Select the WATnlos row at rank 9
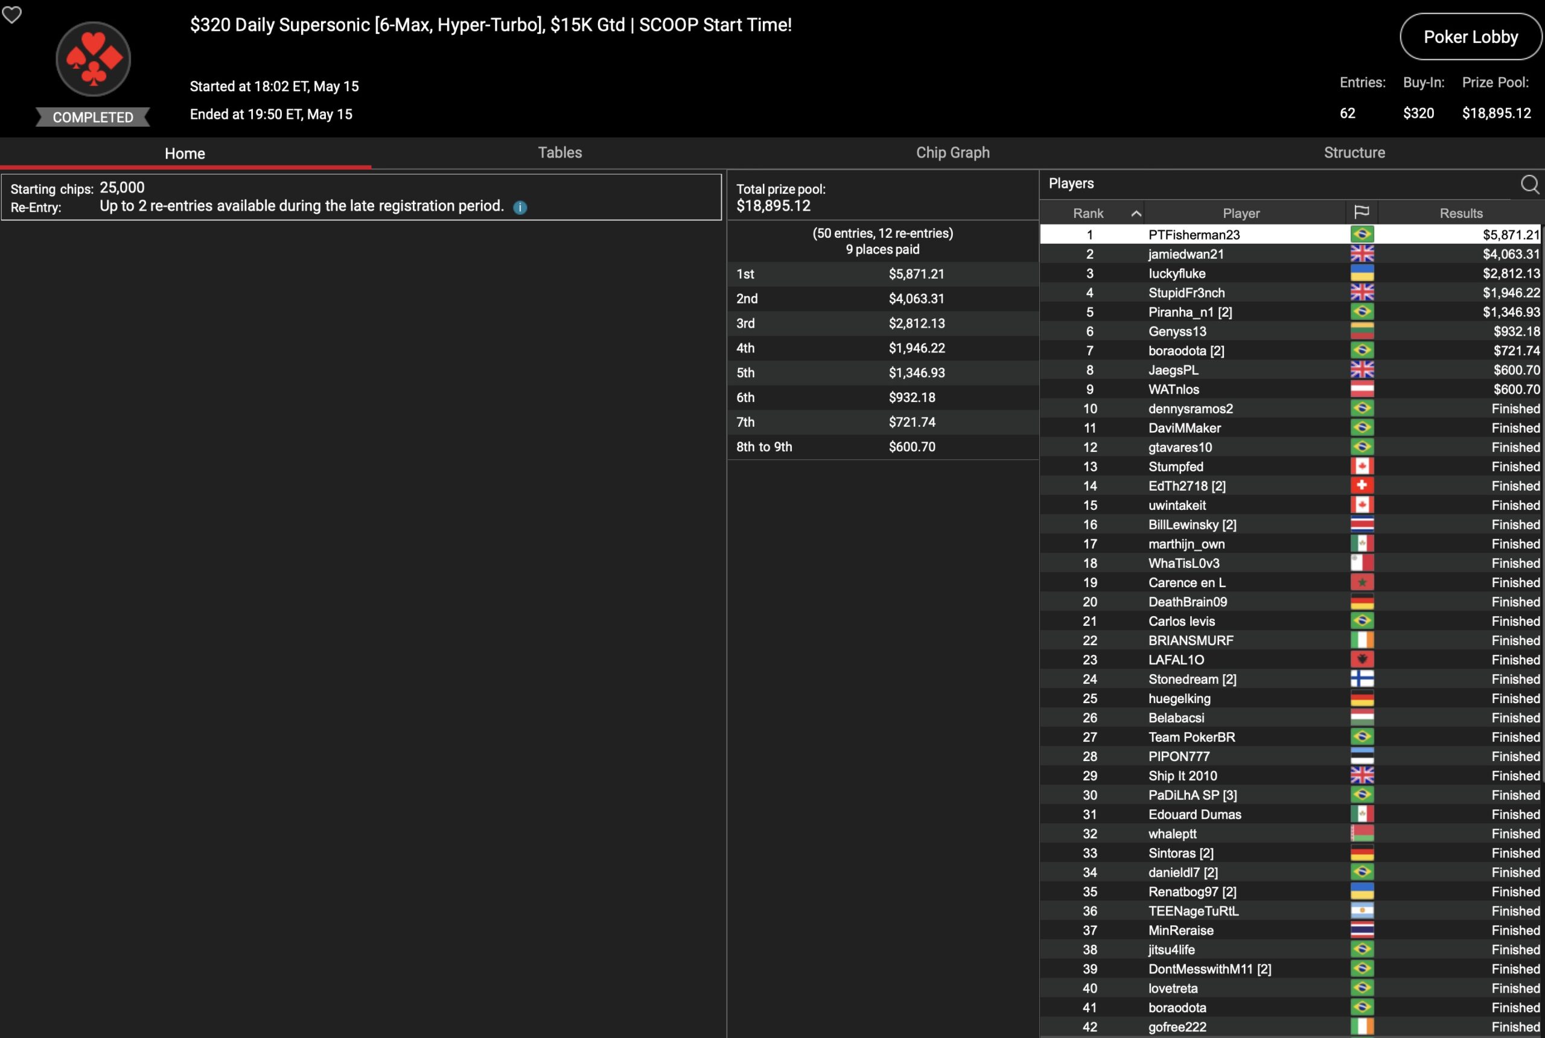This screenshot has width=1545, height=1038. tap(1173, 389)
